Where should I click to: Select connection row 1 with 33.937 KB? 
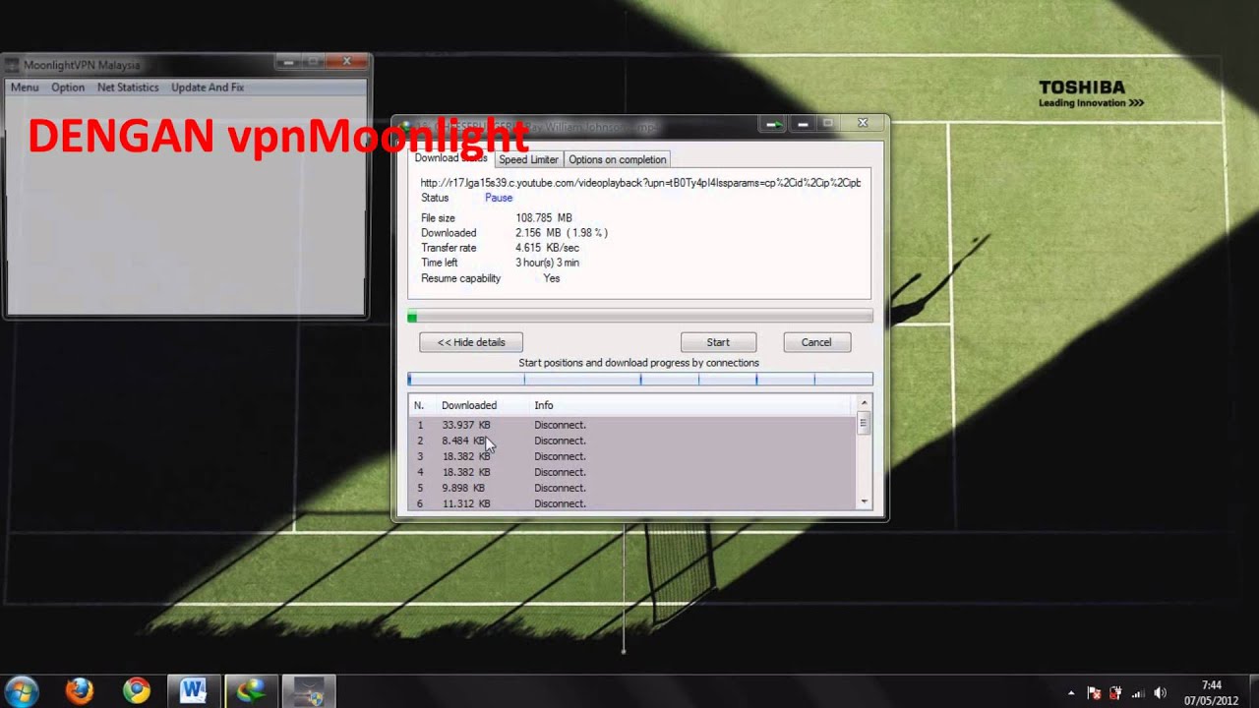point(632,425)
